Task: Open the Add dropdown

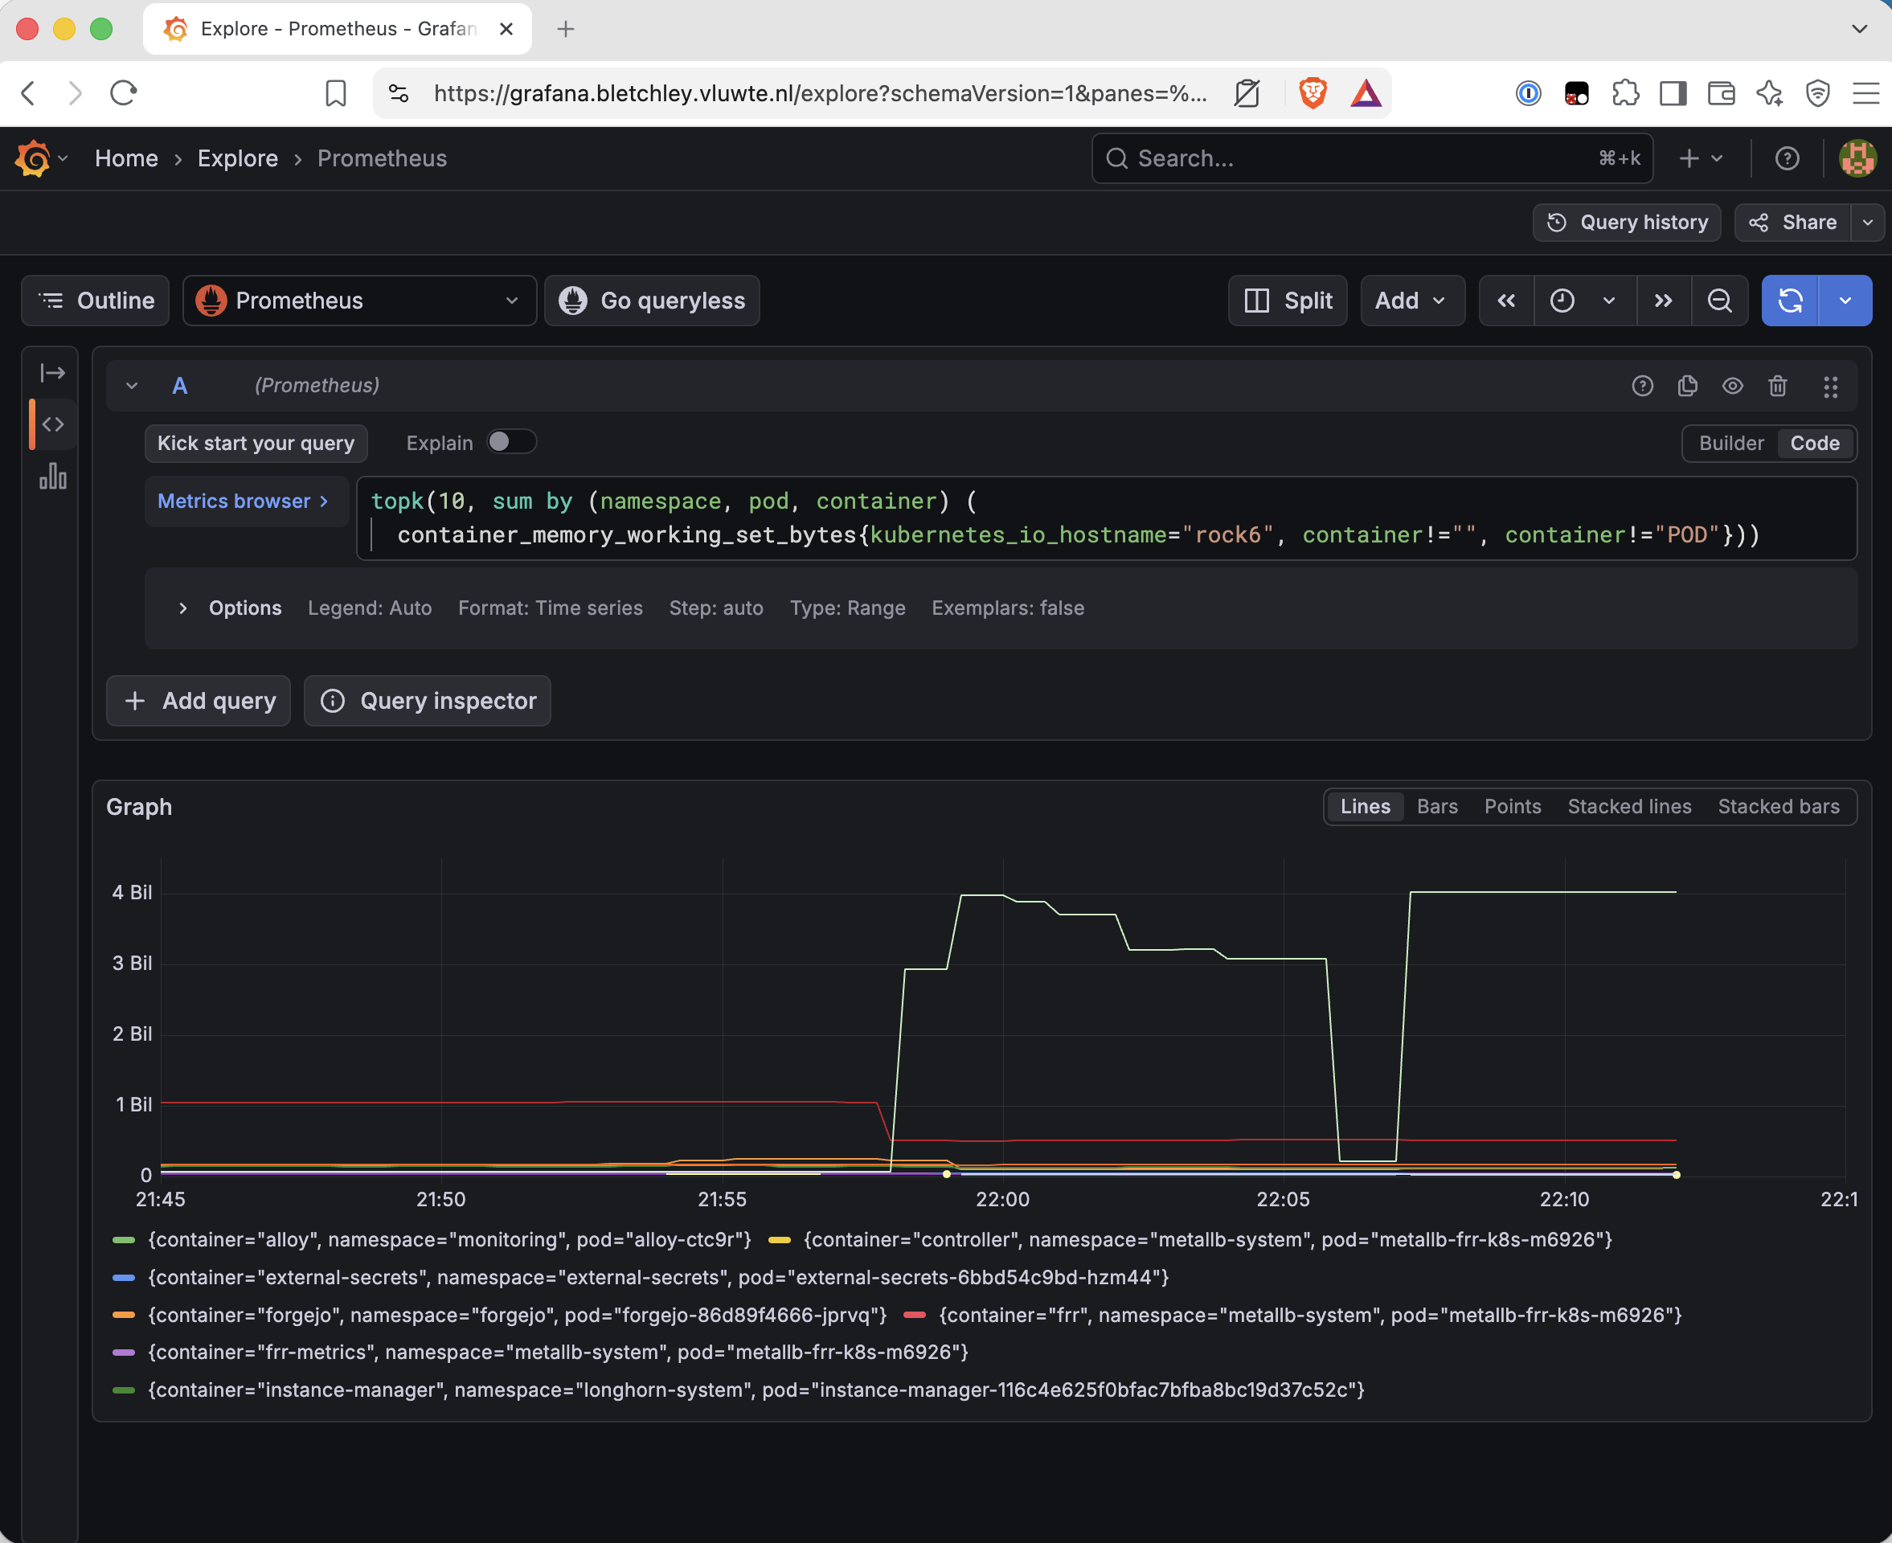Action: click(x=1412, y=301)
